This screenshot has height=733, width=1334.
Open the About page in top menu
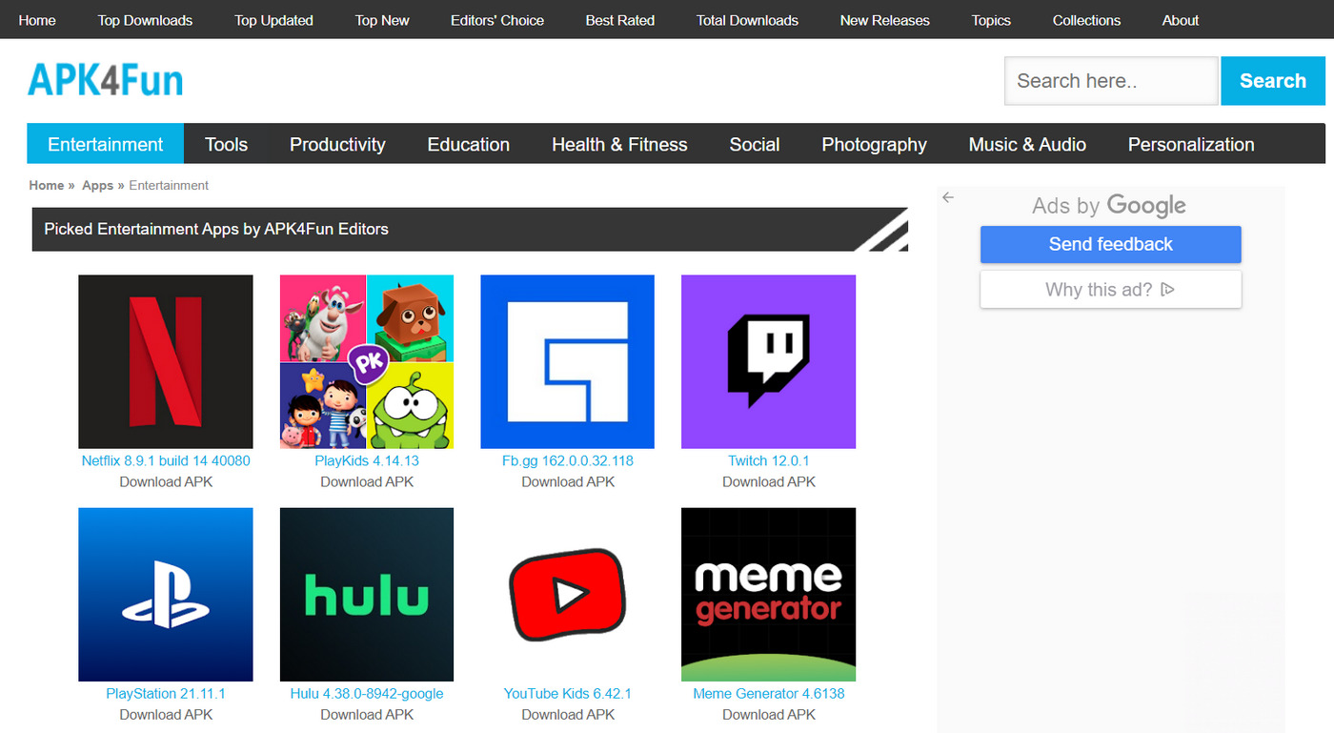pyautogui.click(x=1181, y=20)
